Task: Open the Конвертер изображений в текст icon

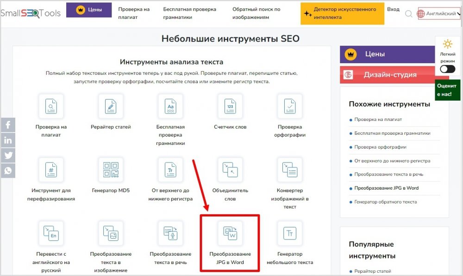Action: [x=290, y=170]
